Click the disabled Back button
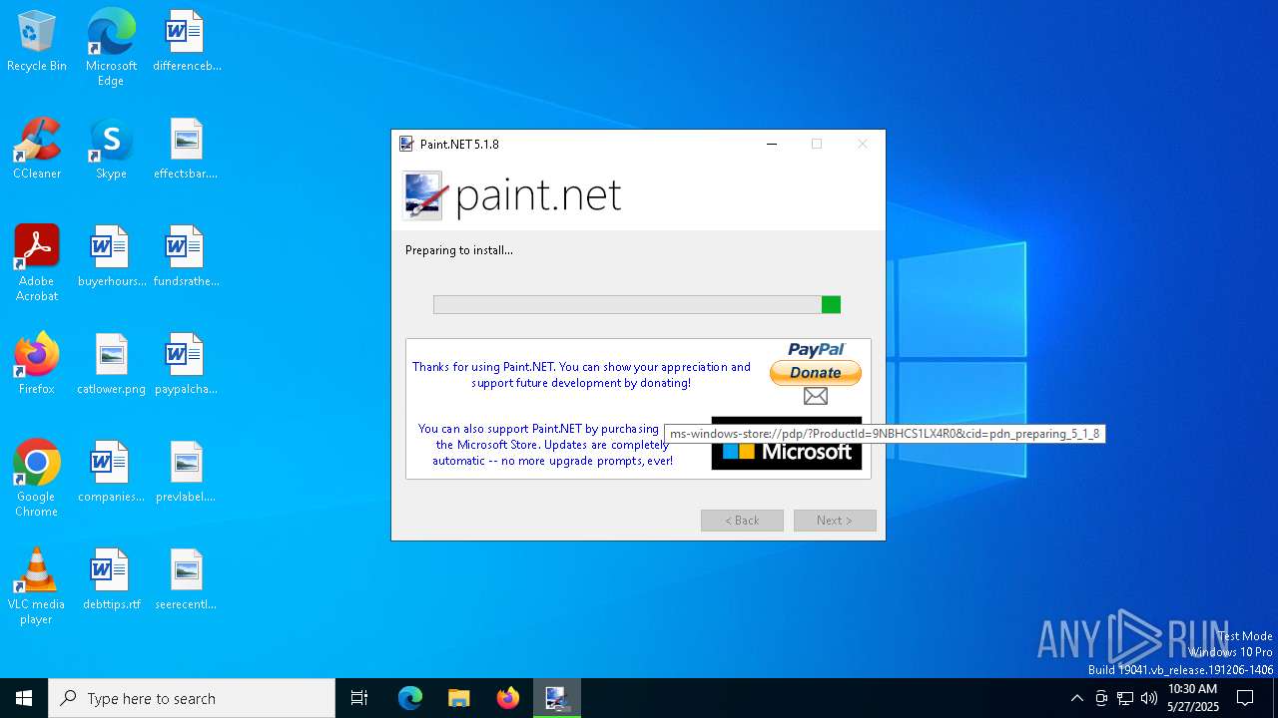This screenshot has height=718, width=1278. click(742, 521)
